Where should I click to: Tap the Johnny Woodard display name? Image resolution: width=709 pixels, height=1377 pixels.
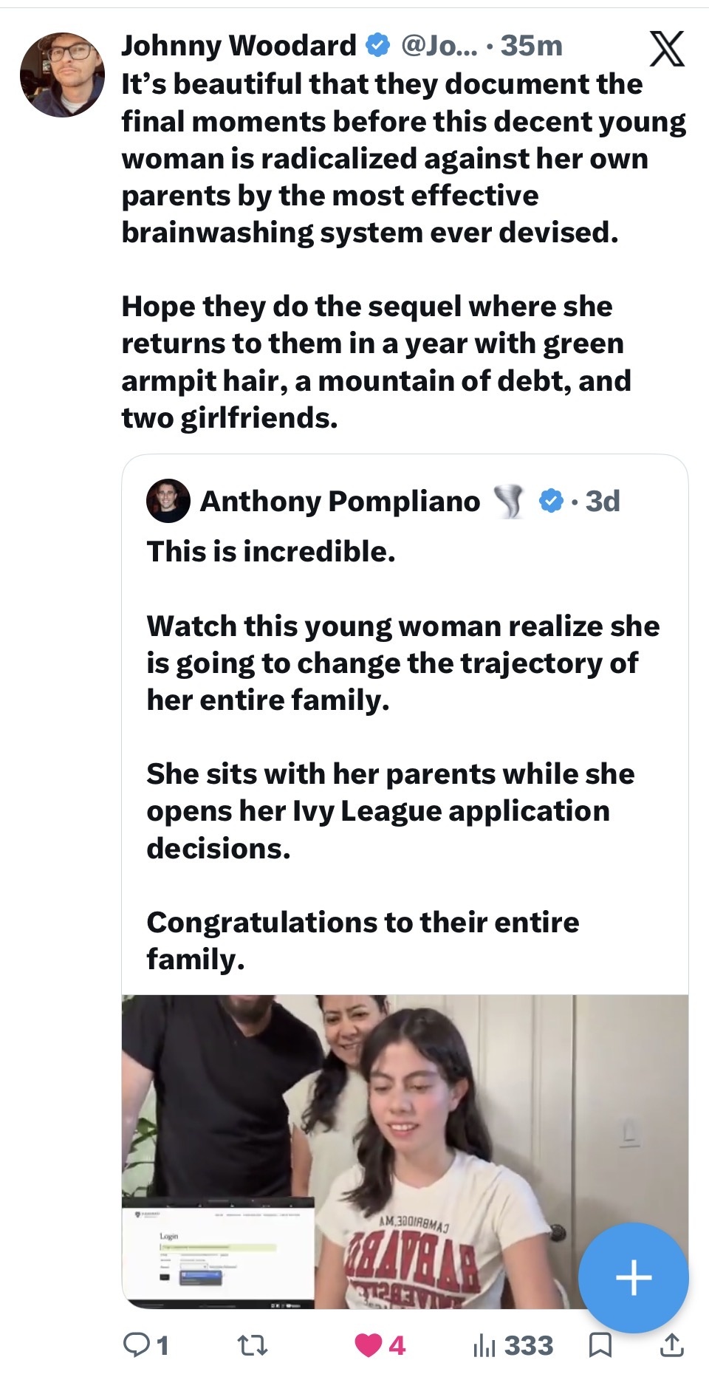[239, 46]
